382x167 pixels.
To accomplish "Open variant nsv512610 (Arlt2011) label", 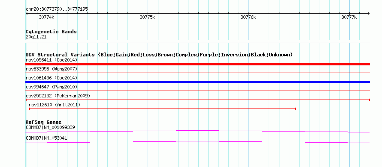I will coord(55,105).
